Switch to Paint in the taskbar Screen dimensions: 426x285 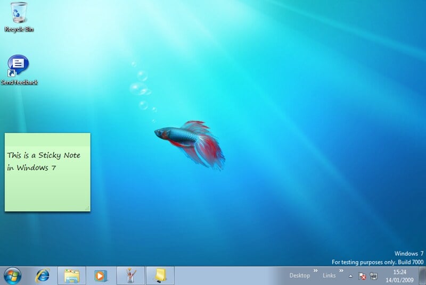130,275
